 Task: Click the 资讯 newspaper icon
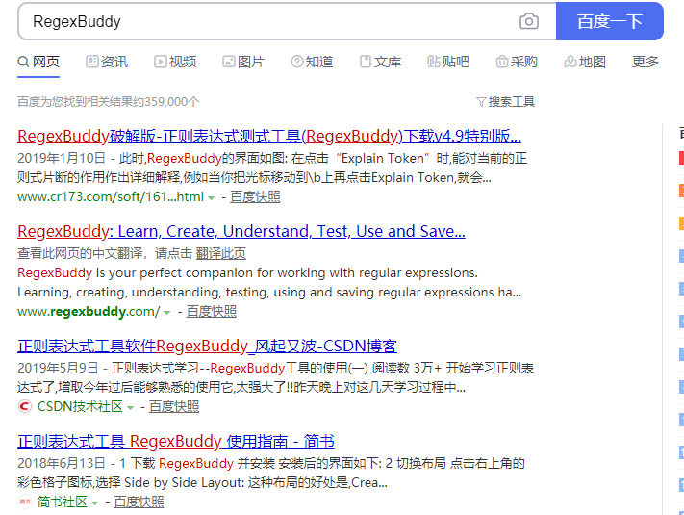pyautogui.click(x=92, y=62)
